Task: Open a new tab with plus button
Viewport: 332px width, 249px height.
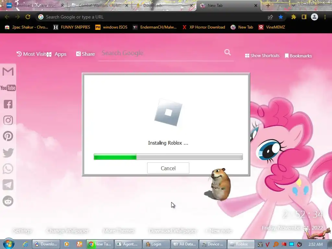Action: pyautogui.click(x=268, y=6)
